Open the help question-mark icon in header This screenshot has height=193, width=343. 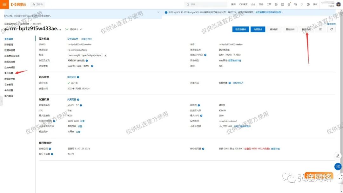click(308, 4)
